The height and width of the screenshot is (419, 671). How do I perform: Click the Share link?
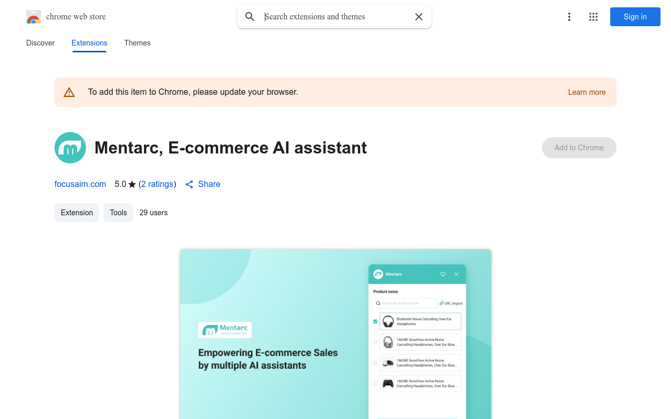[209, 184]
